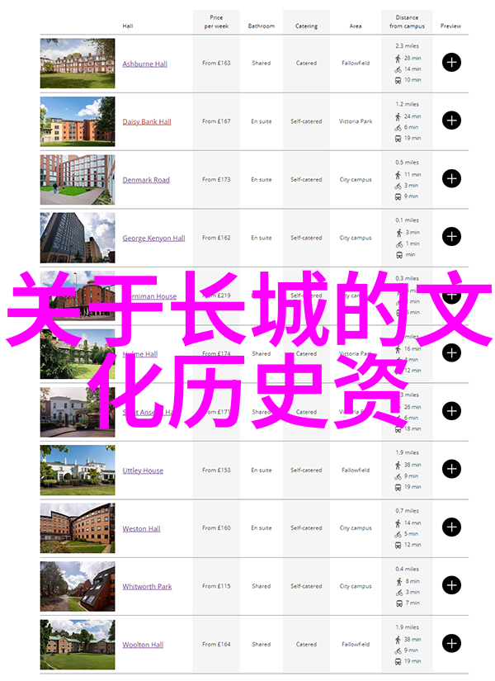Screen dimensions: 495x681
Task: Go to the George Kenyon Hall link
Action: (153, 238)
